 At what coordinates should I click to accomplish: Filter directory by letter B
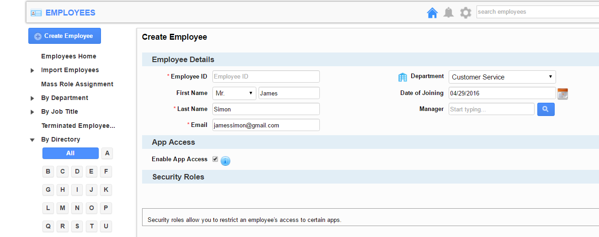pyautogui.click(x=48, y=172)
